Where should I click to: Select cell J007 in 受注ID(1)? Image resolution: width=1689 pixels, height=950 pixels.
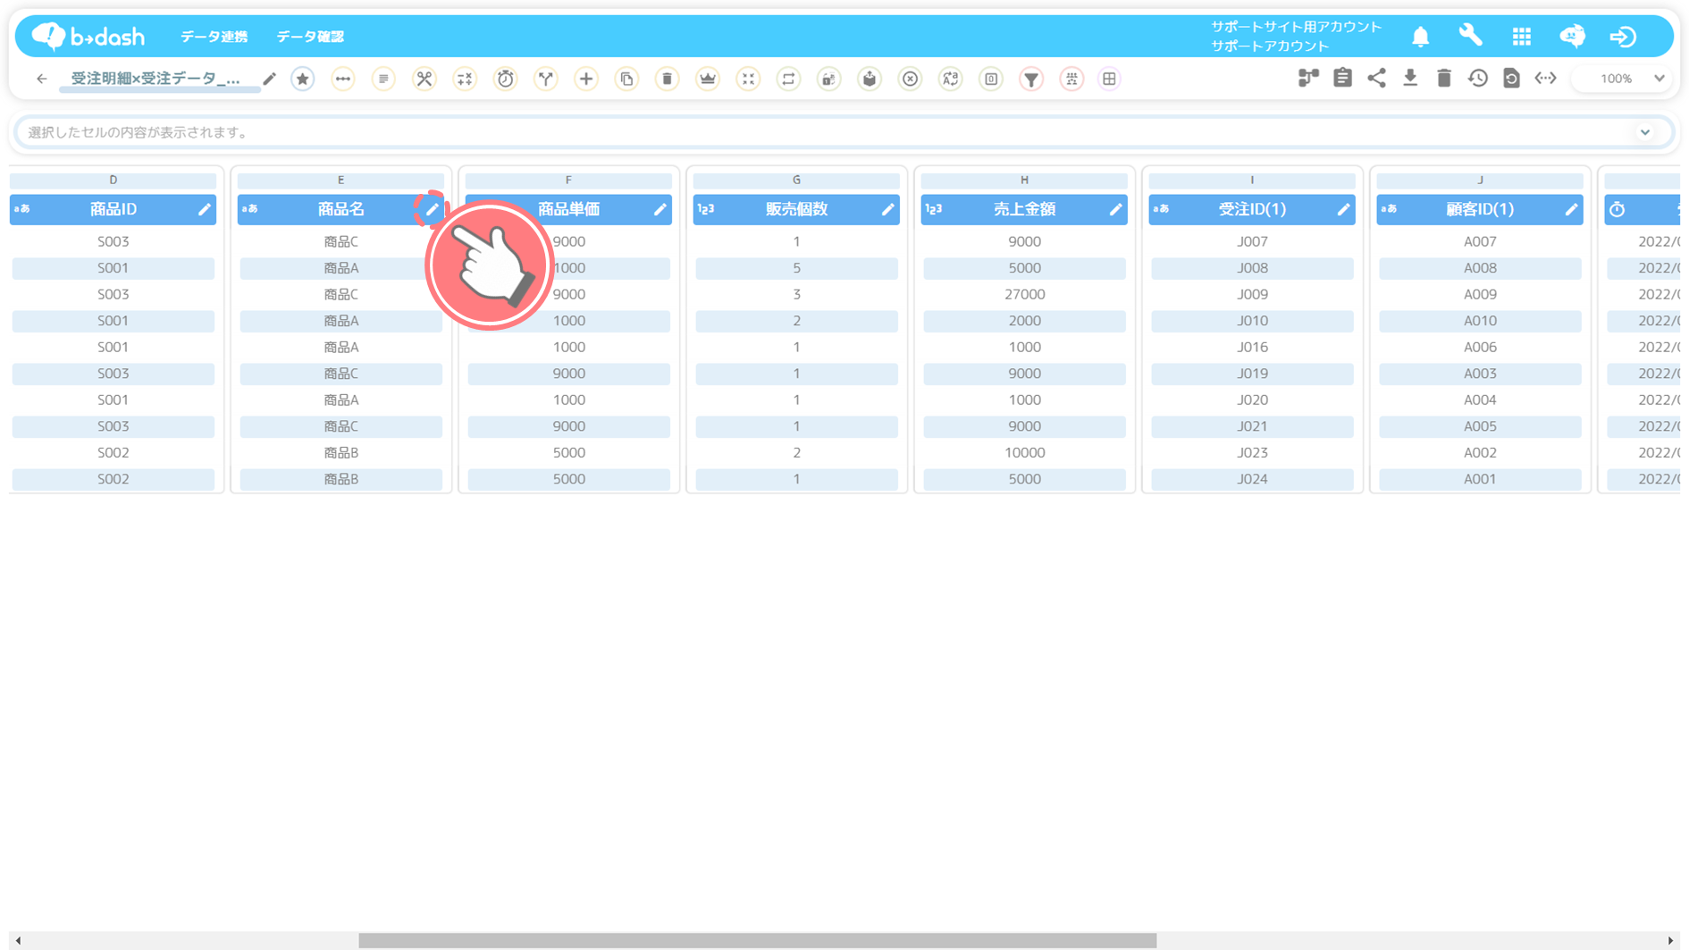(x=1252, y=241)
